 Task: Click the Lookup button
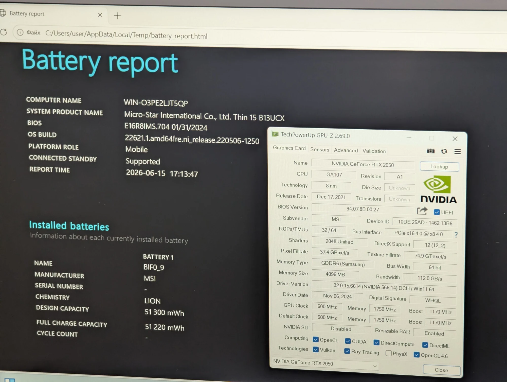click(439, 167)
